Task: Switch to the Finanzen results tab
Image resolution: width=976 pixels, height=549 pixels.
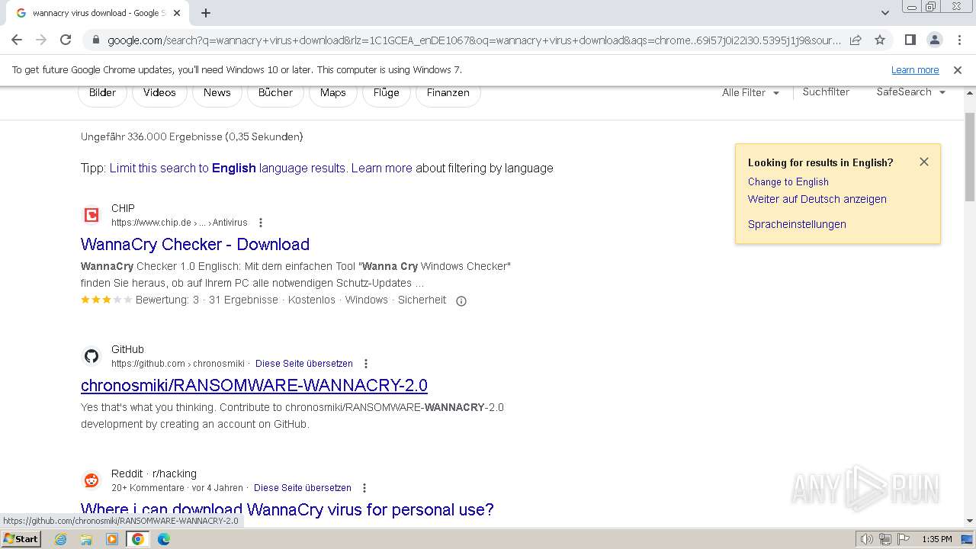Action: [x=448, y=92]
